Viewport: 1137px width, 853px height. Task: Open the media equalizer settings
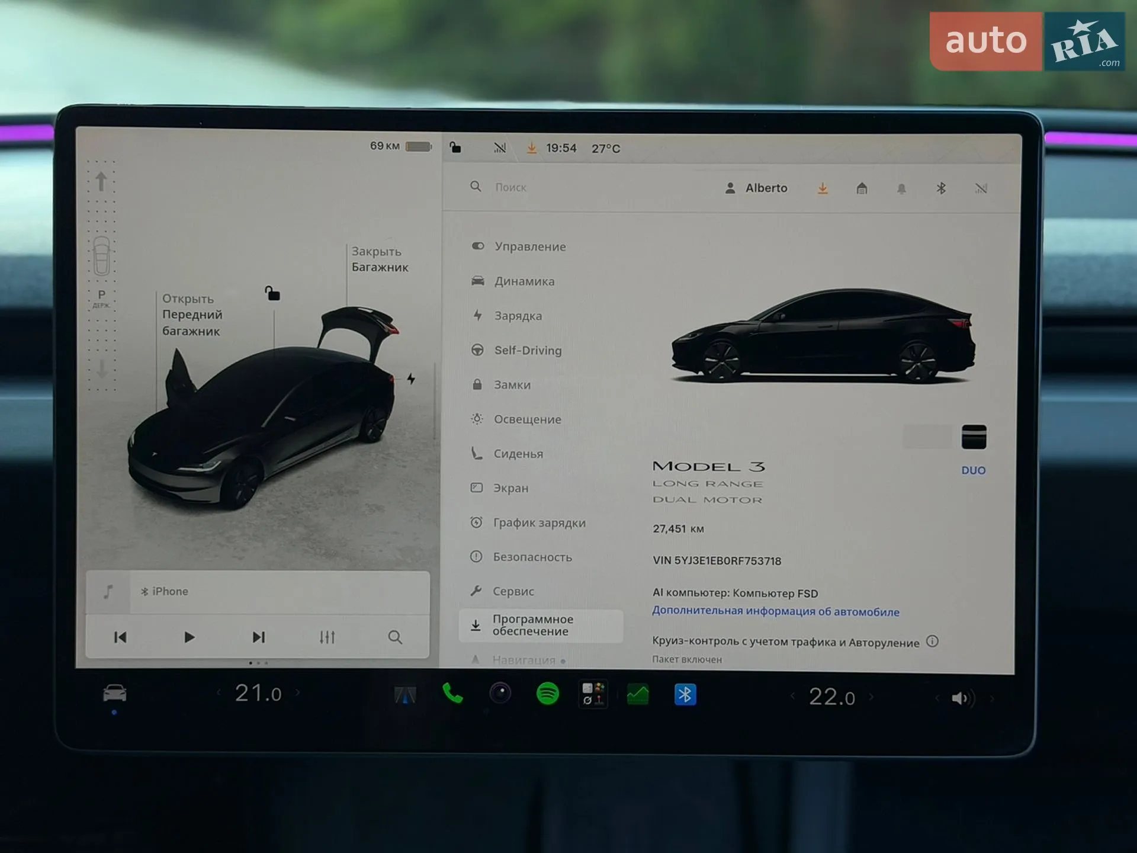click(x=327, y=637)
